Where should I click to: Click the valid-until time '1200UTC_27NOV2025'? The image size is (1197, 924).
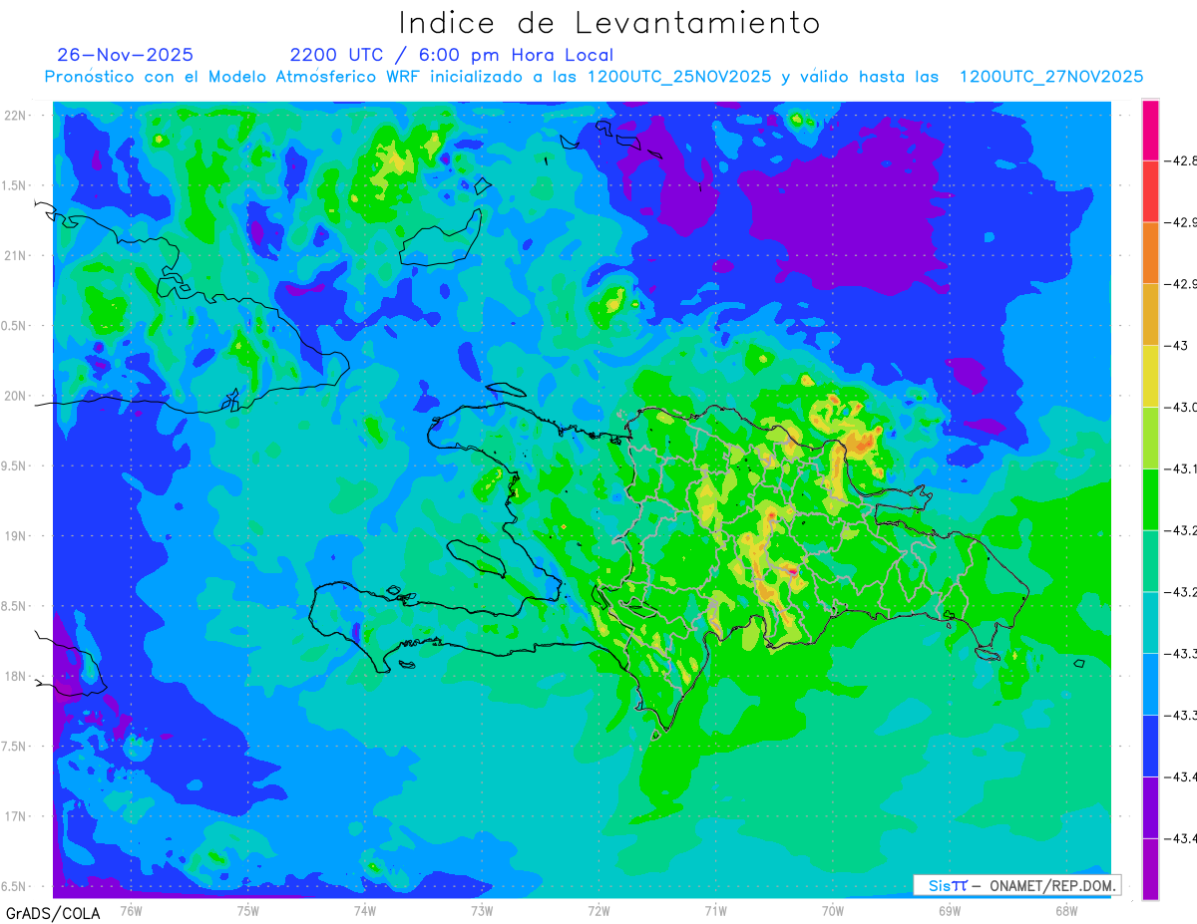[x=1051, y=77]
